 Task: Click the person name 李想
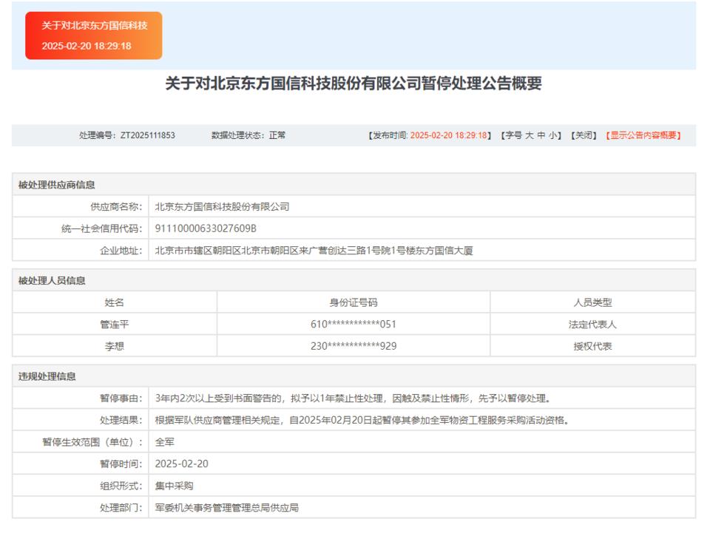click(x=115, y=346)
